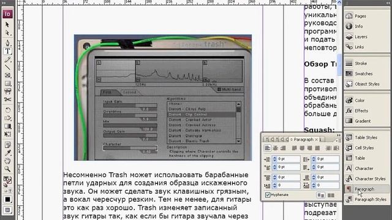Click the Drop Cap characters stepper
The height and width of the screenshot is (220, 392).
coord(314,185)
